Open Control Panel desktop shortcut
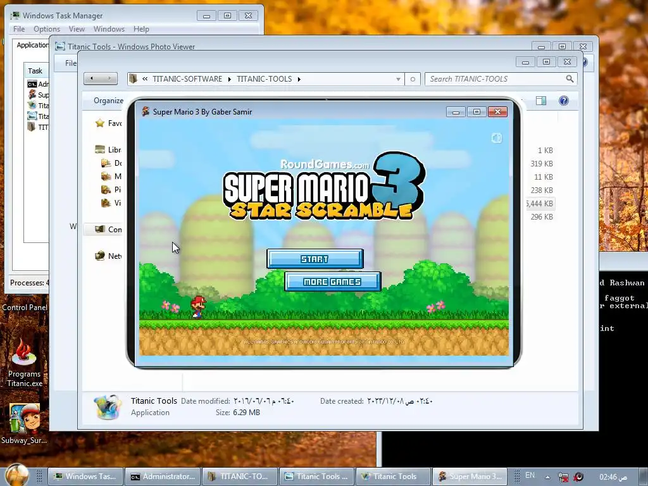Image resolution: width=648 pixels, height=486 pixels. (25, 308)
